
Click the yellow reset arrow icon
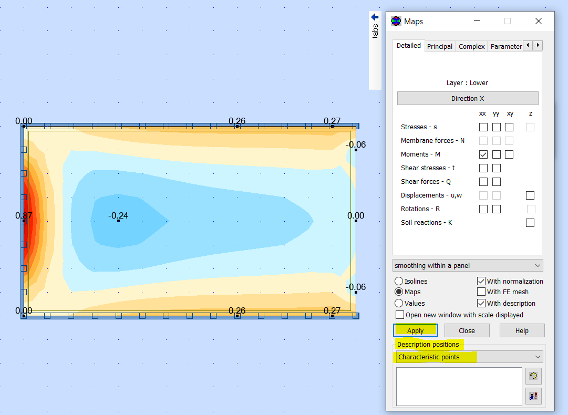pos(533,376)
